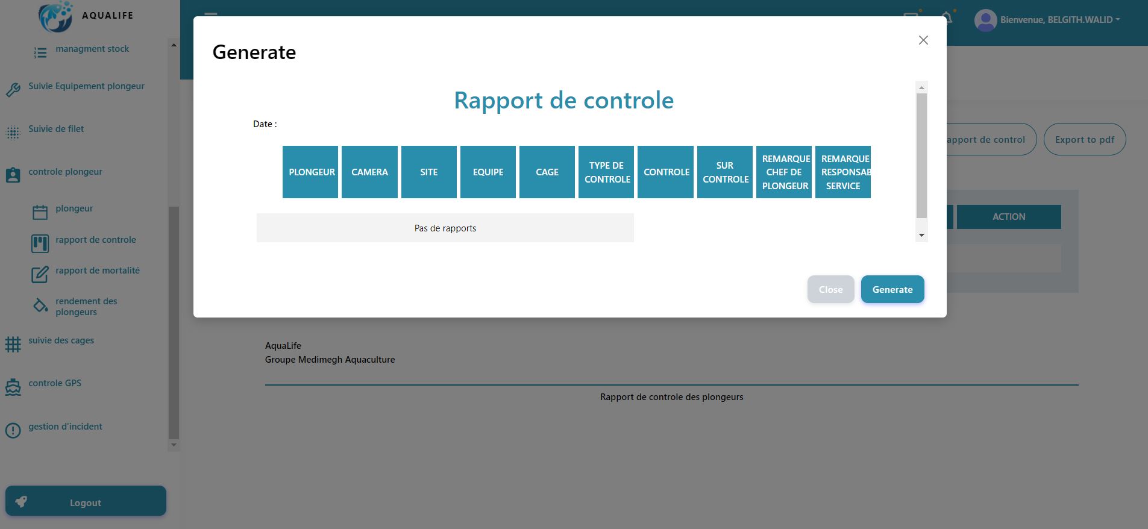1148x529 pixels.
Task: Click the Logout button
Action: pyautogui.click(x=86, y=501)
